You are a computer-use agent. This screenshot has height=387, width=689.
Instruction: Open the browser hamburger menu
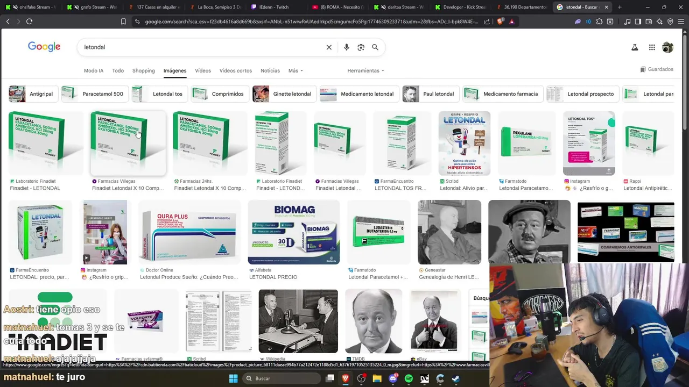click(x=681, y=21)
